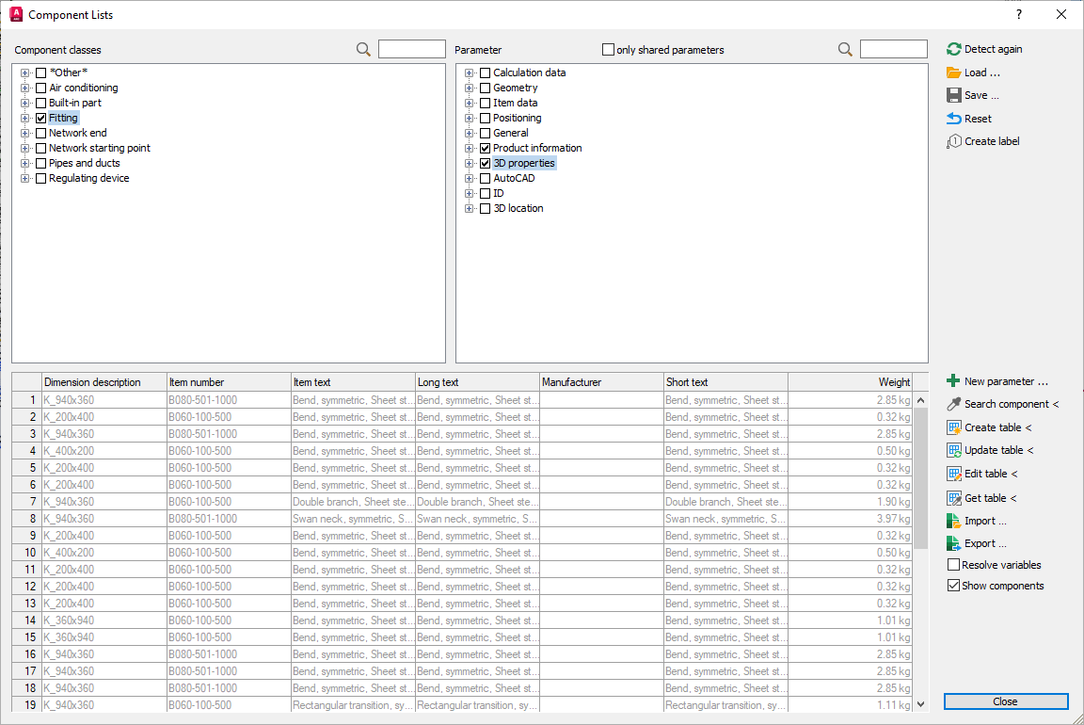The width and height of the screenshot is (1084, 725).
Task: Select the Network starting point item
Action: [100, 148]
